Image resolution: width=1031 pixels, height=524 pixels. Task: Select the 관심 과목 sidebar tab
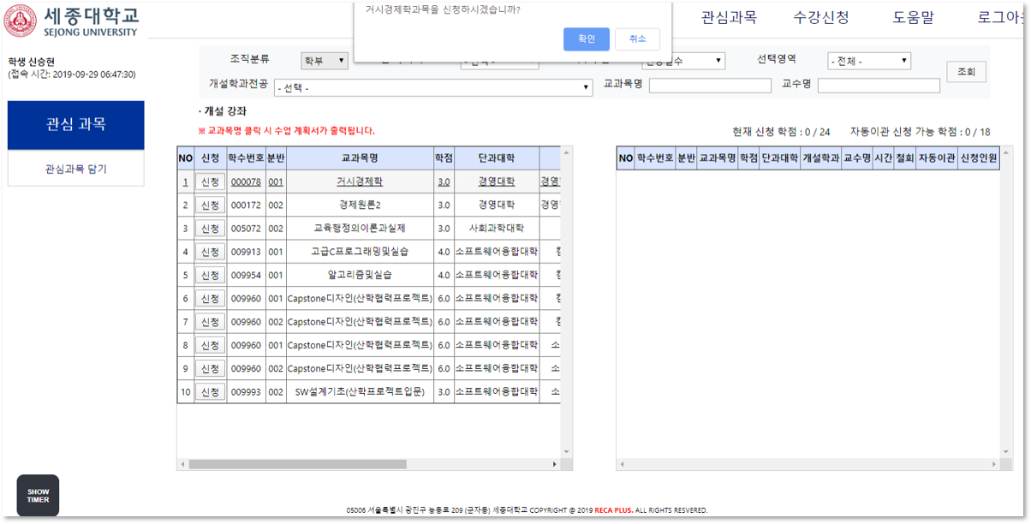pos(76,125)
